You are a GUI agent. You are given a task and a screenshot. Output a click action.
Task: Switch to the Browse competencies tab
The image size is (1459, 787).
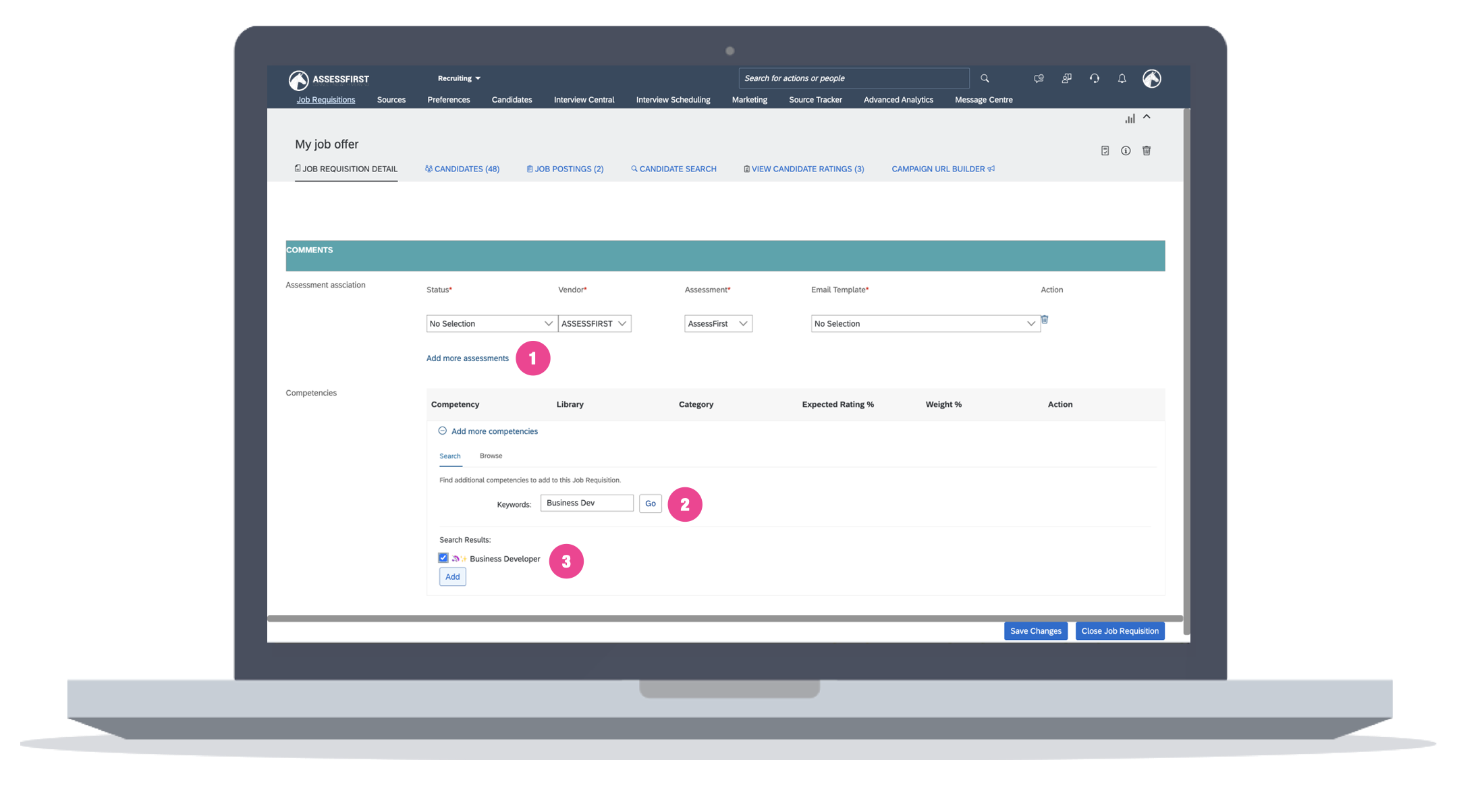coord(491,456)
